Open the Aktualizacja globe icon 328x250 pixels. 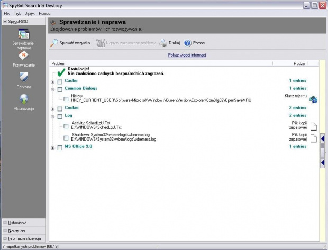24,99
